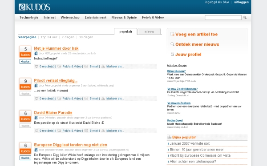The image size is (267, 166).
Task: Click magnifier icon beside Ontdek meer nieuws
Action: [x=172, y=44]
